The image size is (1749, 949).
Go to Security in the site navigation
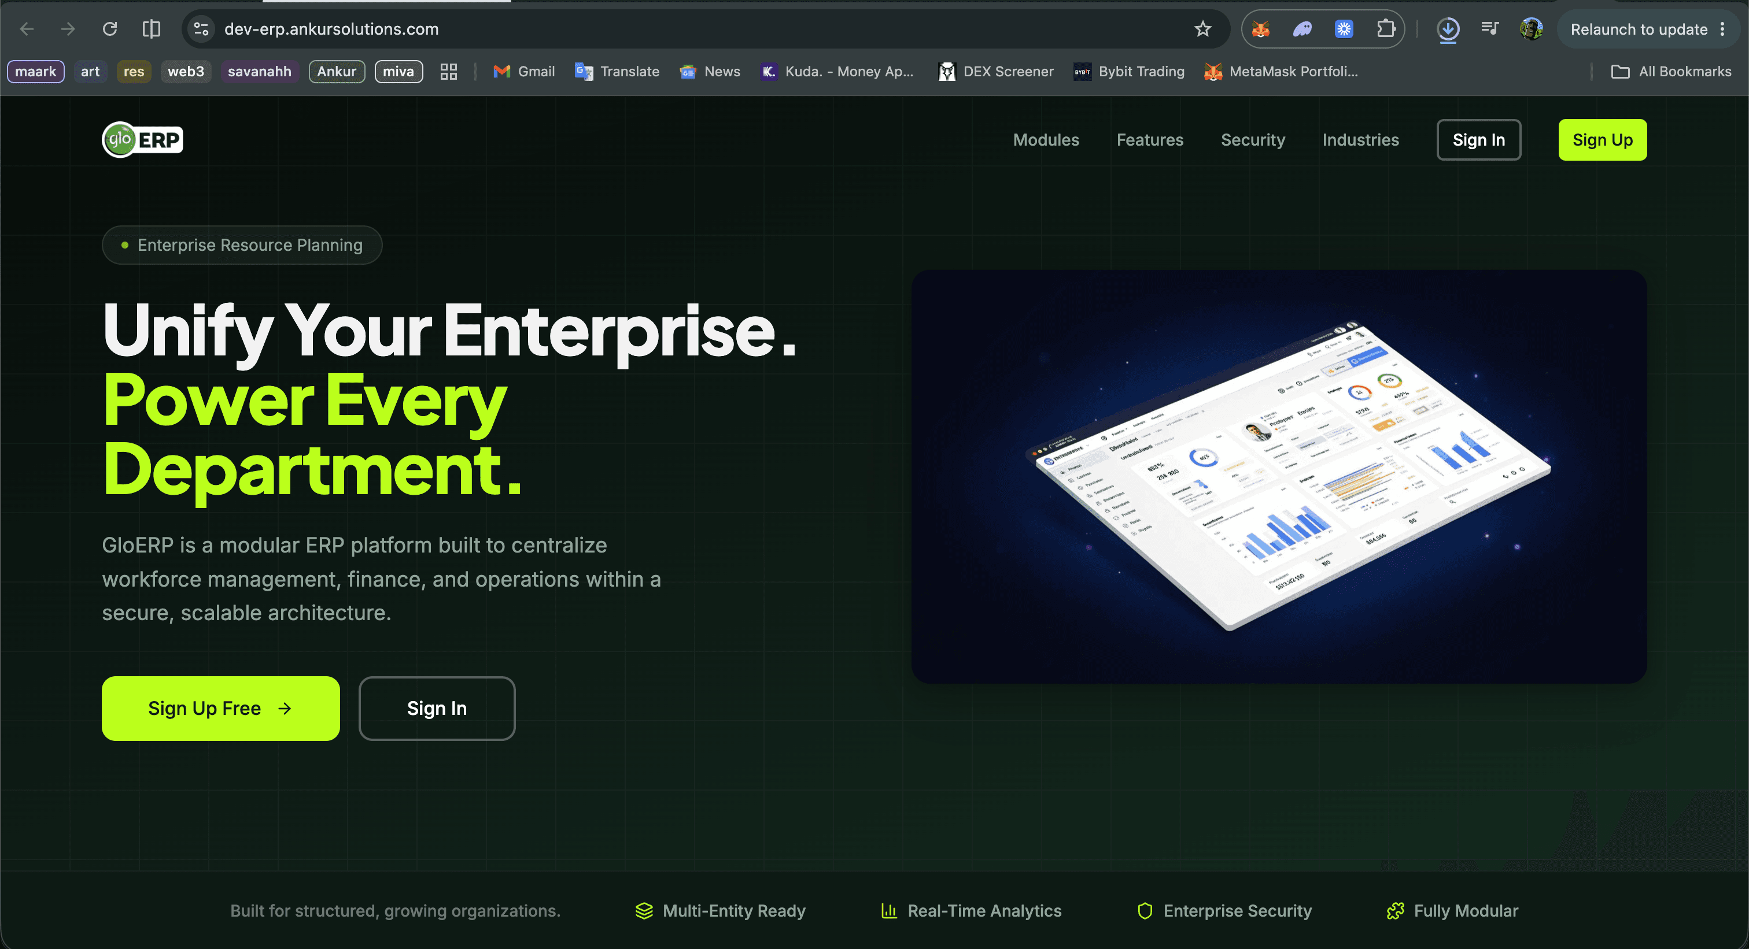pyautogui.click(x=1253, y=140)
